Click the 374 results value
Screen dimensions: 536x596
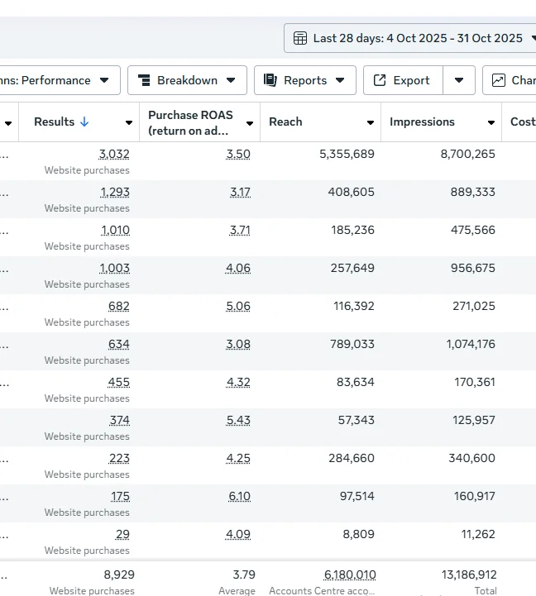click(x=119, y=420)
